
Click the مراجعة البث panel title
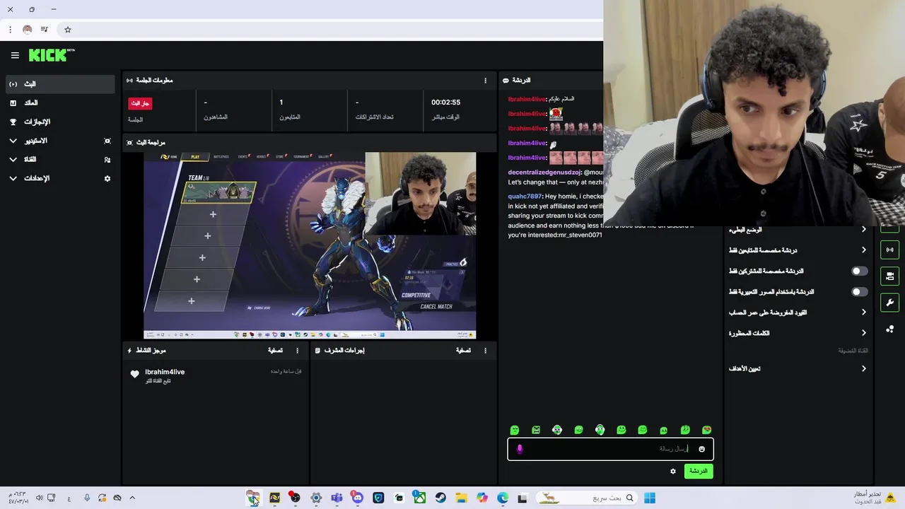(x=151, y=143)
